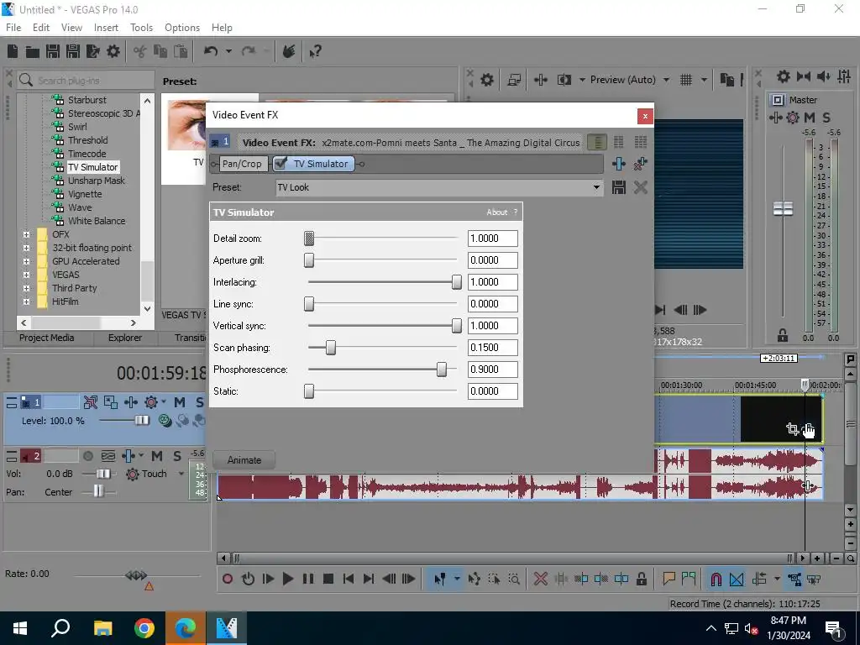Viewport: 860px width, 645px height.
Task: Click Event Pan/Crop icon on video clip
Action: (792, 428)
